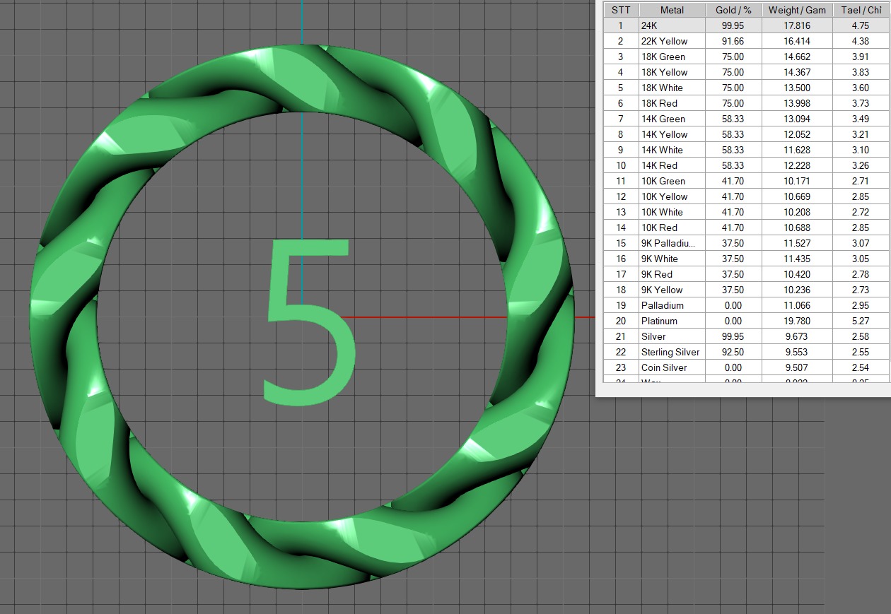The height and width of the screenshot is (614, 891).
Task: Select the Coin Silver row
Action: click(746, 367)
